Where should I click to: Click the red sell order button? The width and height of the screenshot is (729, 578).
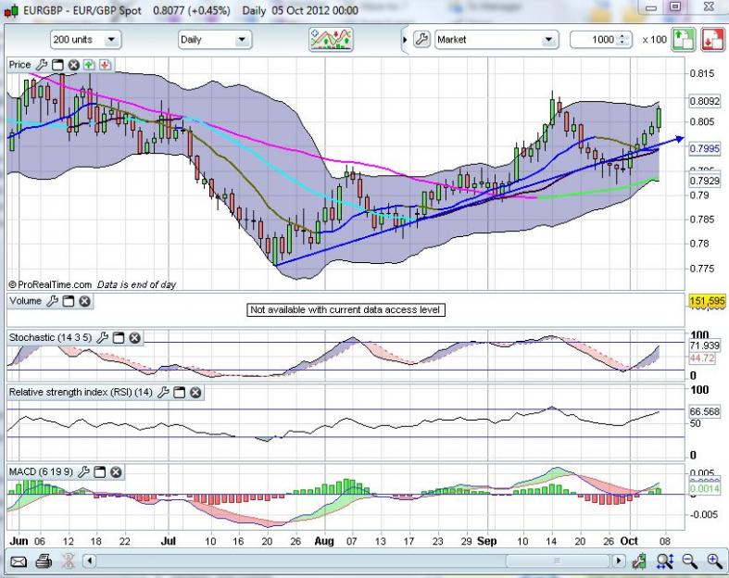pos(712,40)
